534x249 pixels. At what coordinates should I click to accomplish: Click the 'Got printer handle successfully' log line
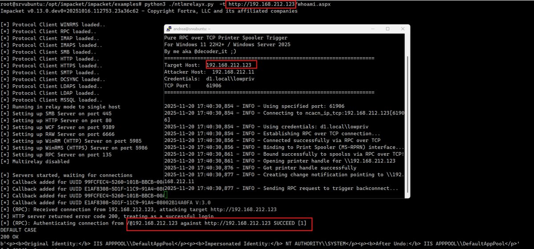click(x=260, y=168)
